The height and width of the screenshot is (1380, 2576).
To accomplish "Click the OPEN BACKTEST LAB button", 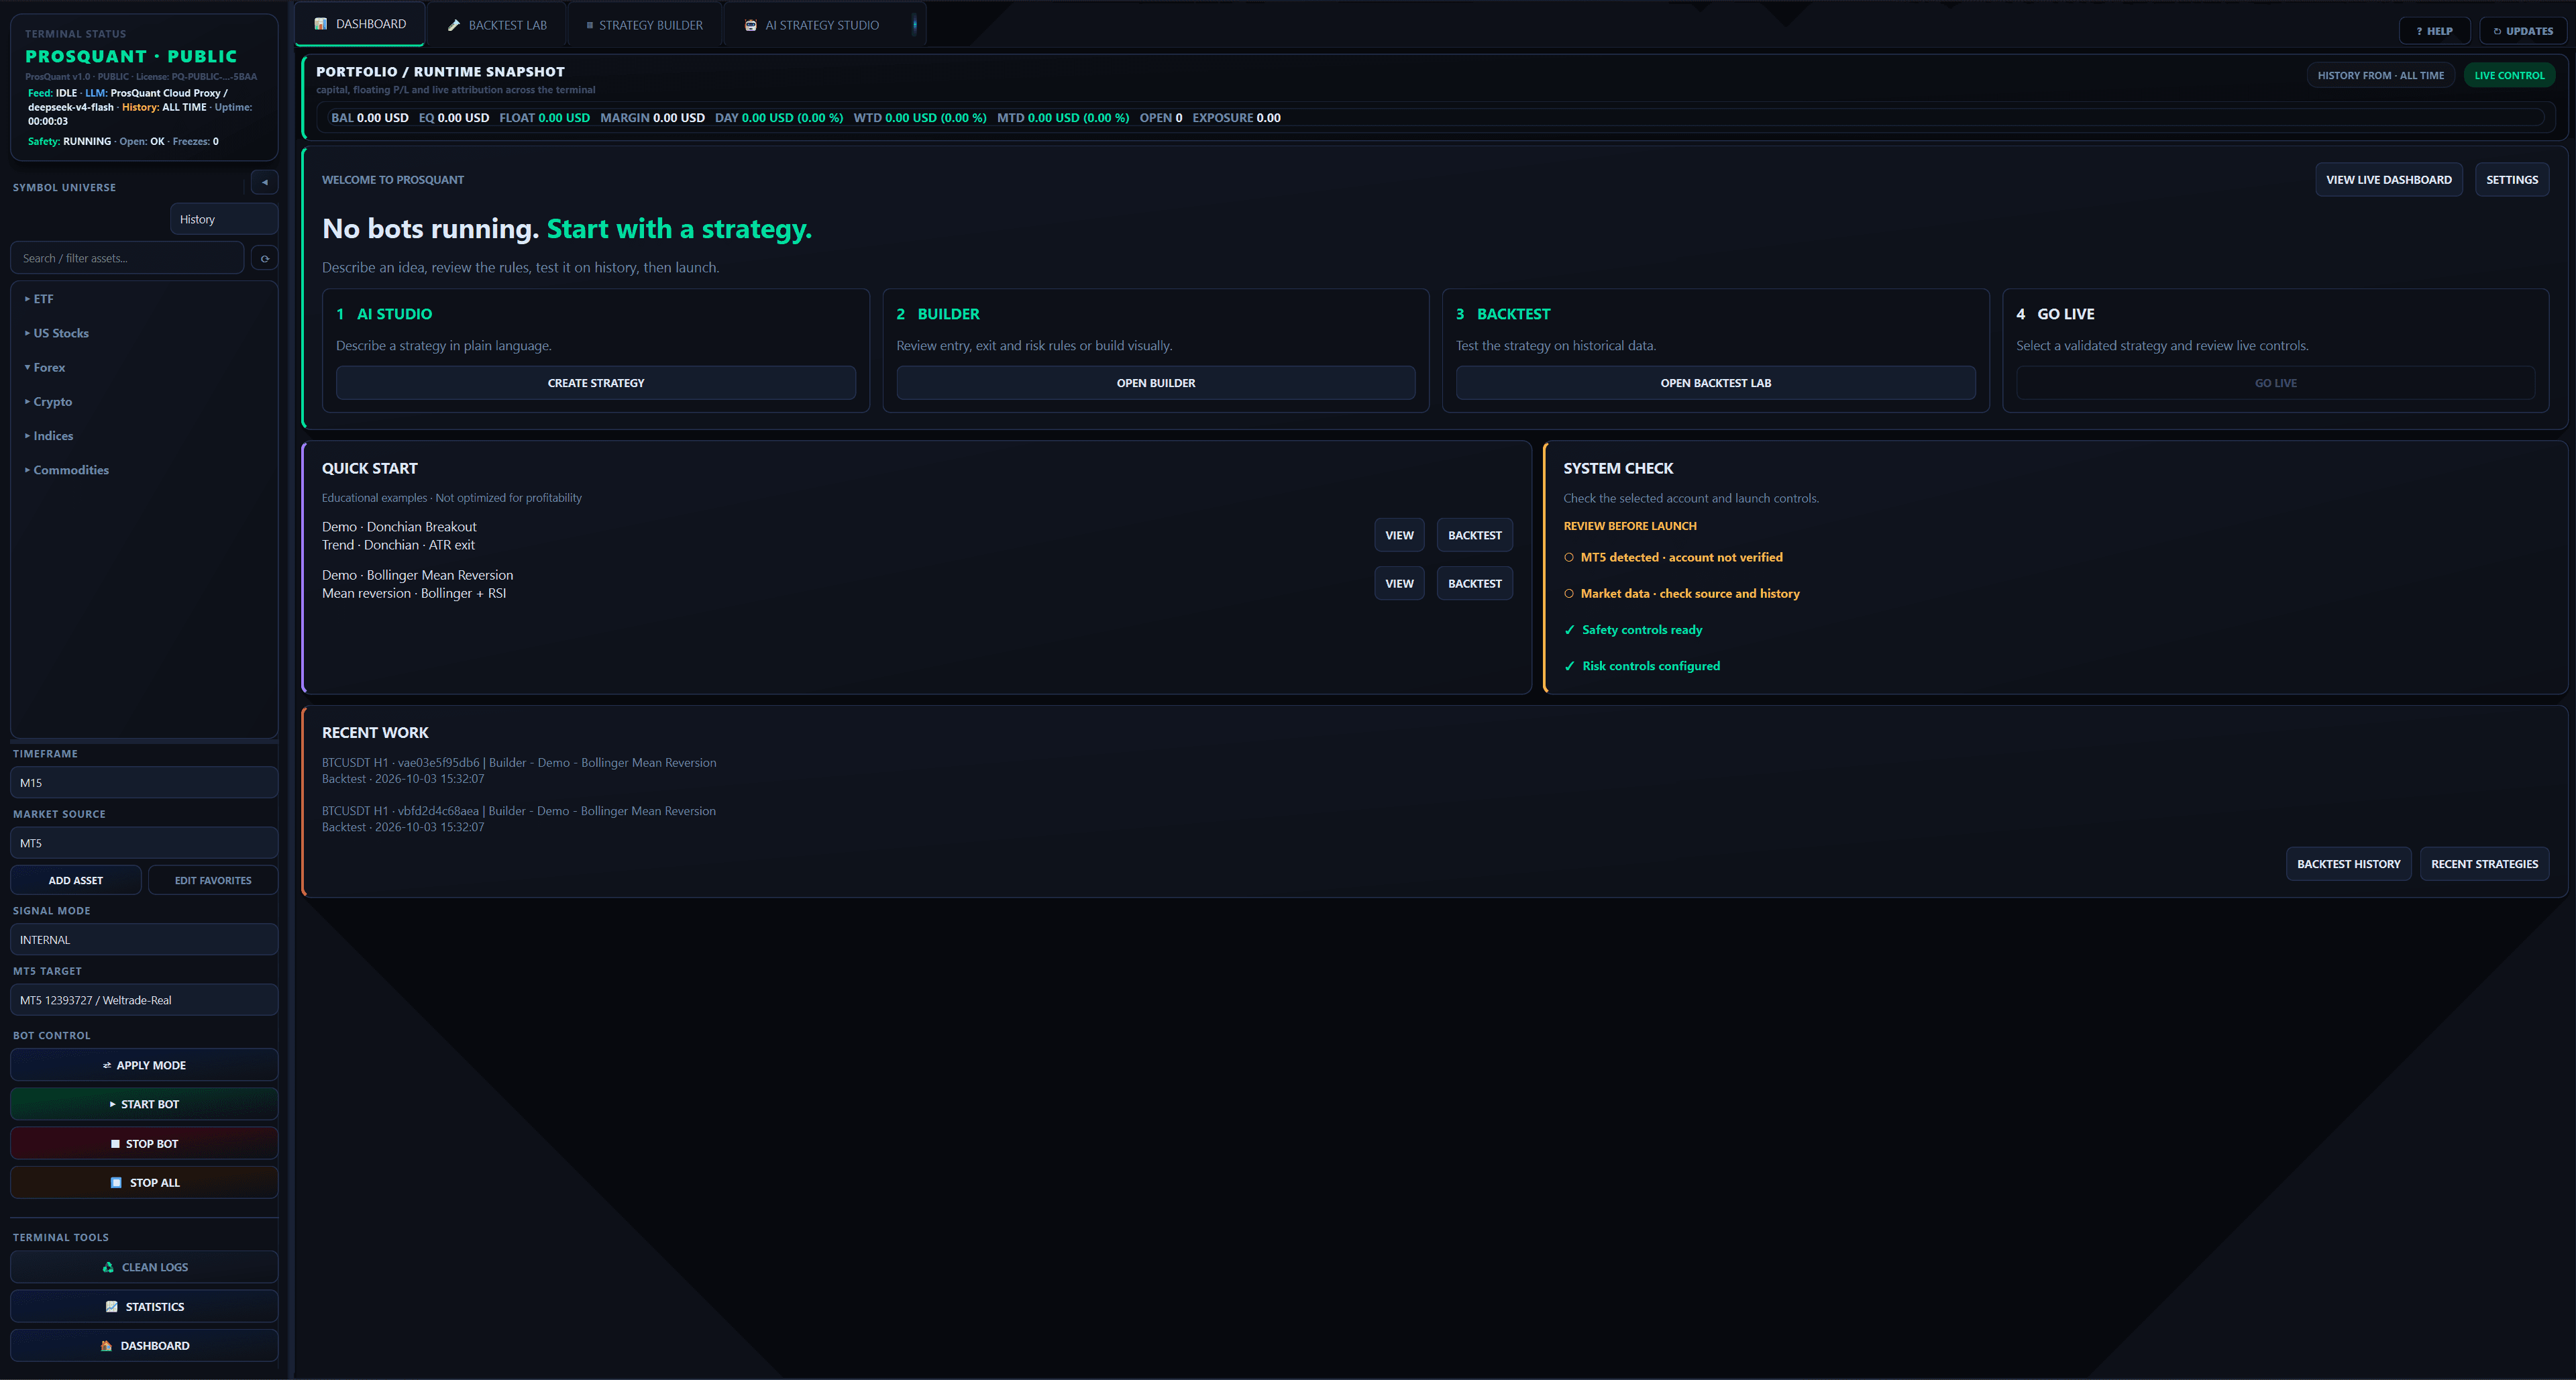I will (1715, 383).
